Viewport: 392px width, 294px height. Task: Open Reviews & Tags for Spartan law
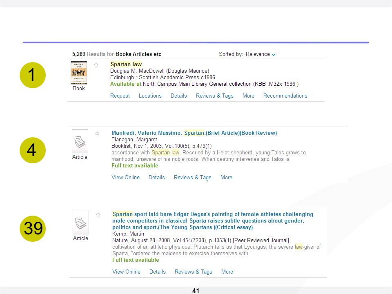[x=214, y=96]
